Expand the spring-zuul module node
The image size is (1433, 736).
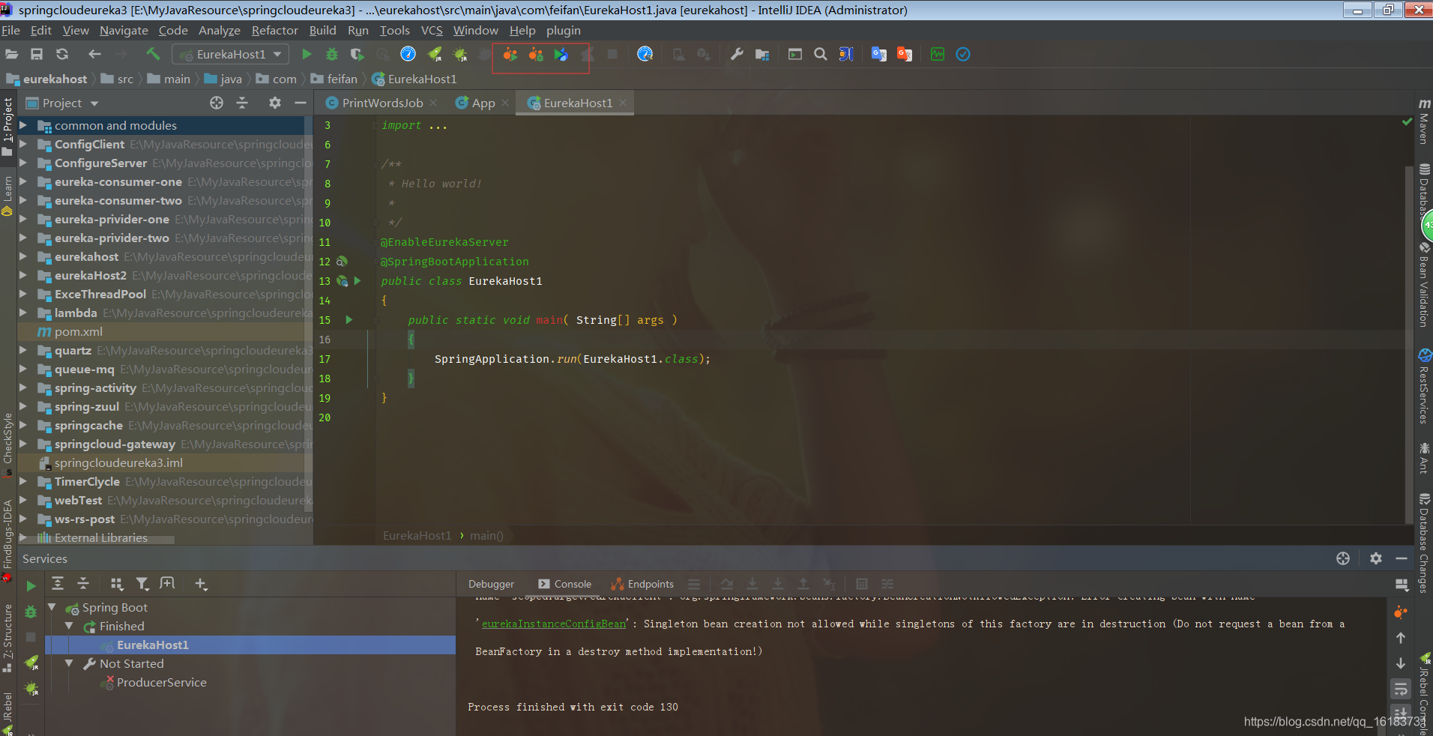[x=23, y=406]
